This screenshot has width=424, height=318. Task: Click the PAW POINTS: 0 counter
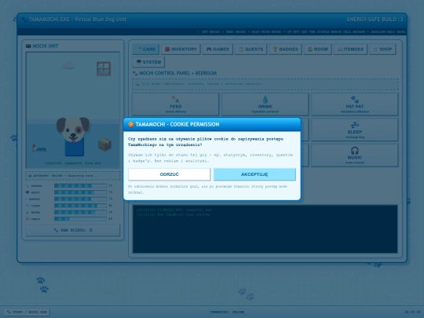click(73, 230)
